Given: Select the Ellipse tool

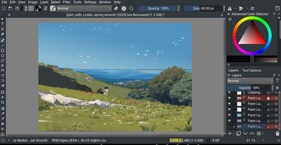Looking at the screenshot, I should click(x=3, y=56).
